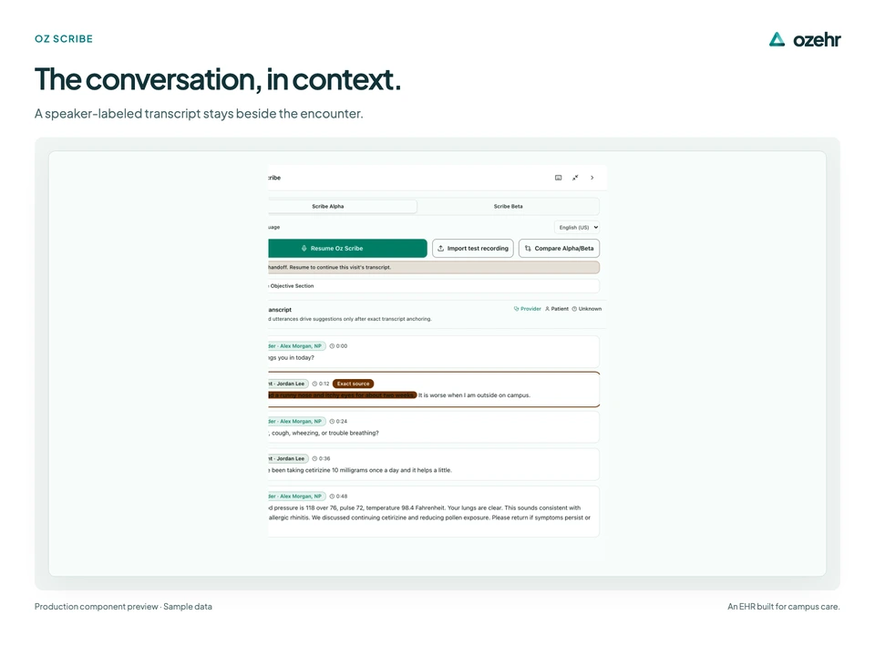Click the Alex Morgan, NP chip at 0:48

click(x=297, y=496)
